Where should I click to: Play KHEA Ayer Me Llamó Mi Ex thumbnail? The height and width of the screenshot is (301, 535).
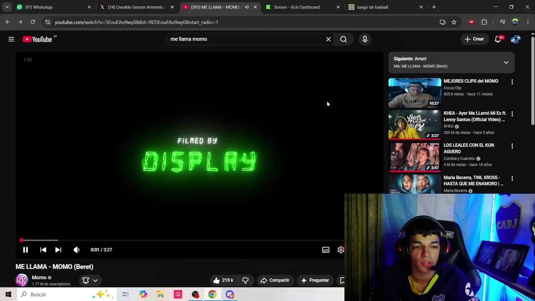415,125
